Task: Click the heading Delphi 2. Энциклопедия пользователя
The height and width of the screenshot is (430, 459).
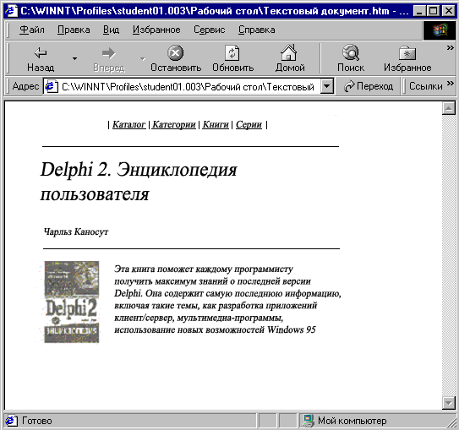Action: click(x=139, y=182)
